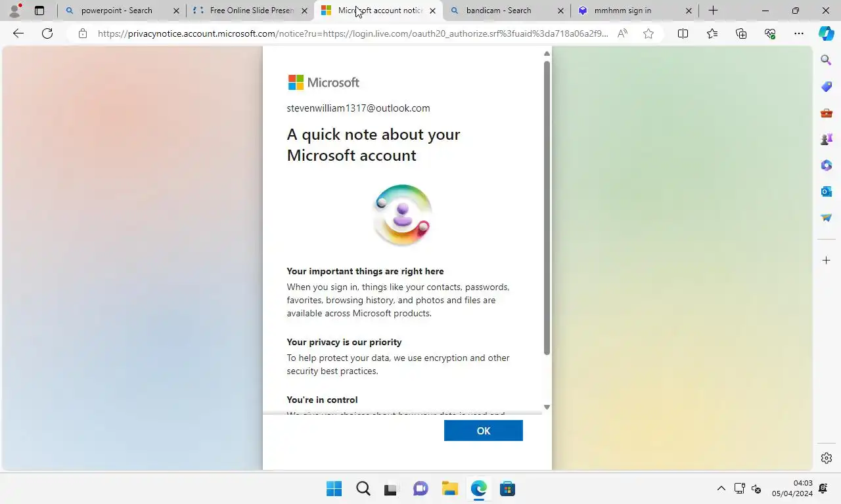Open Task View on taskbar
This screenshot has width=841, height=504.
(x=392, y=489)
